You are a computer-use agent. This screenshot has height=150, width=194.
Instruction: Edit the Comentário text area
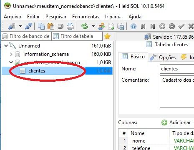[177, 91]
